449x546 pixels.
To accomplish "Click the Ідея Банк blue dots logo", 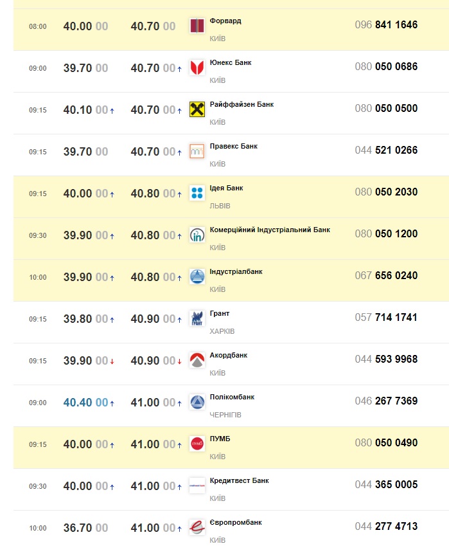I will pos(197,193).
